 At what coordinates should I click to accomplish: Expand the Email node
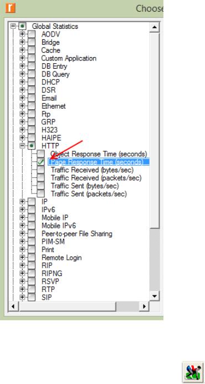click(x=22, y=98)
